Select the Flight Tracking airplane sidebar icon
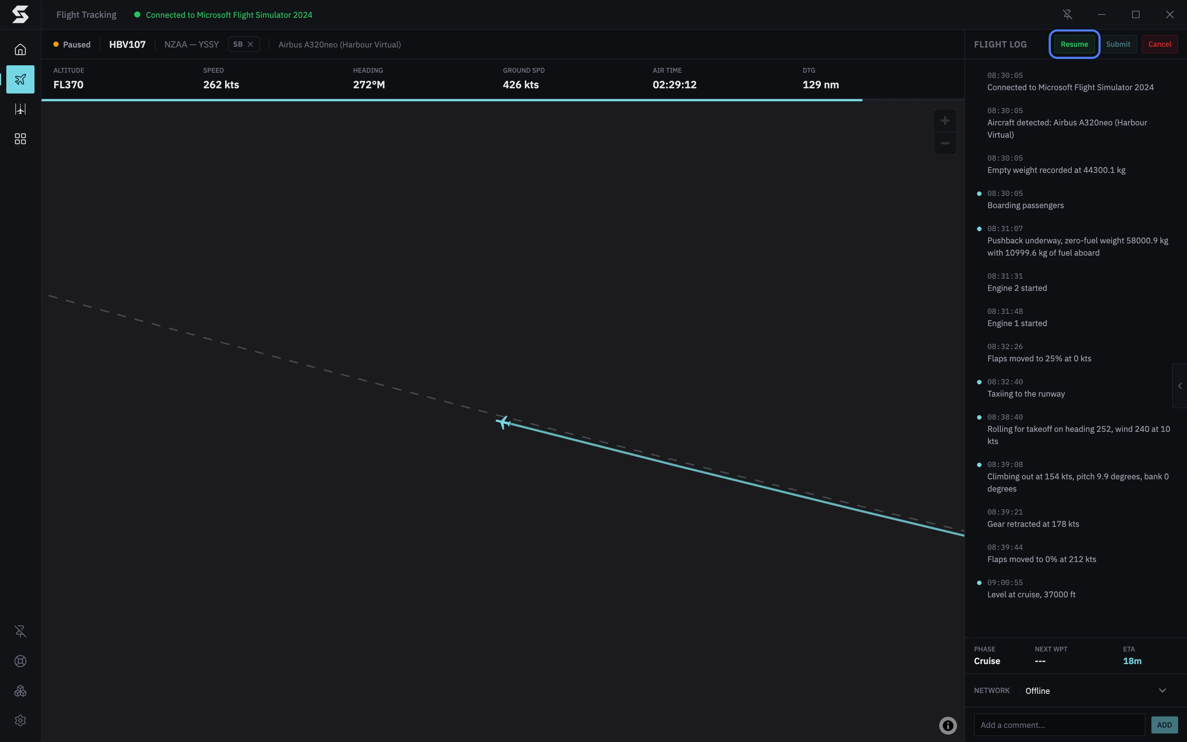 (x=20, y=79)
